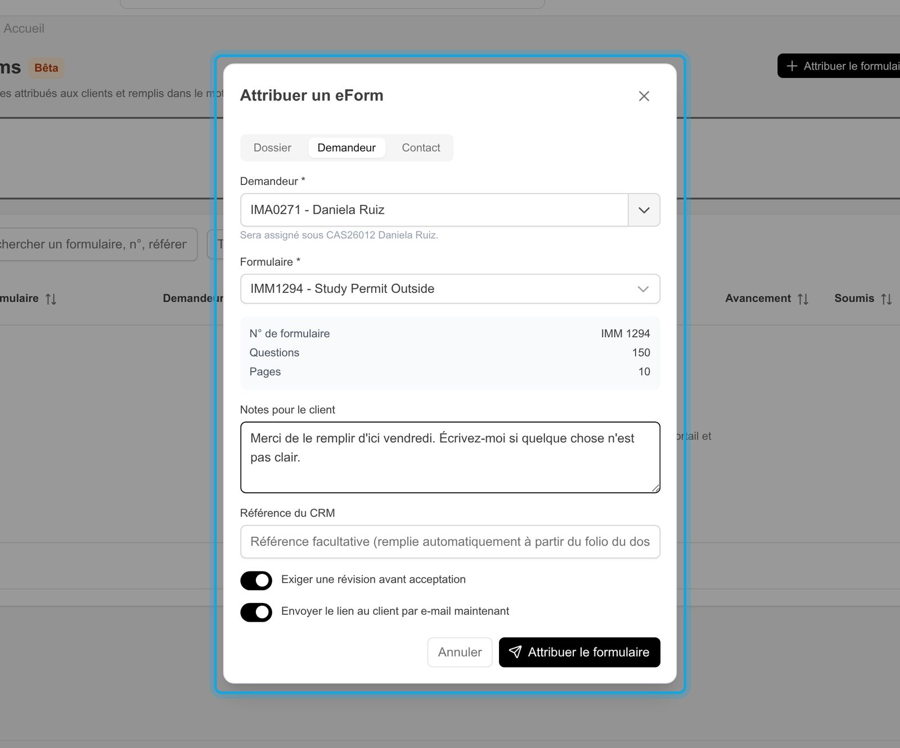
Task: Click the 'Sera assigné sous CAS26012' hint
Action: point(339,235)
